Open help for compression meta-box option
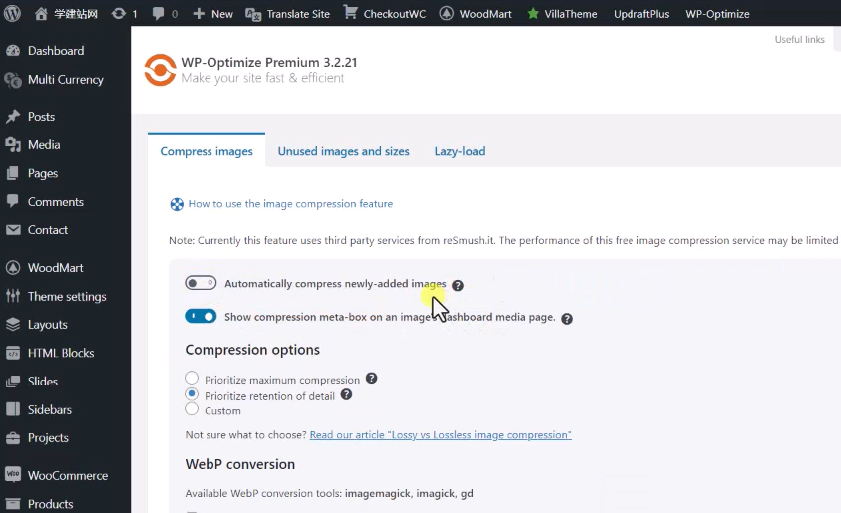Image resolution: width=841 pixels, height=513 pixels. pyautogui.click(x=567, y=319)
